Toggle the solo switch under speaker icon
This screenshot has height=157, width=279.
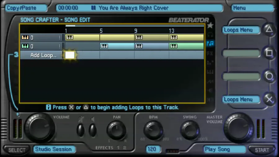click(x=93, y=130)
